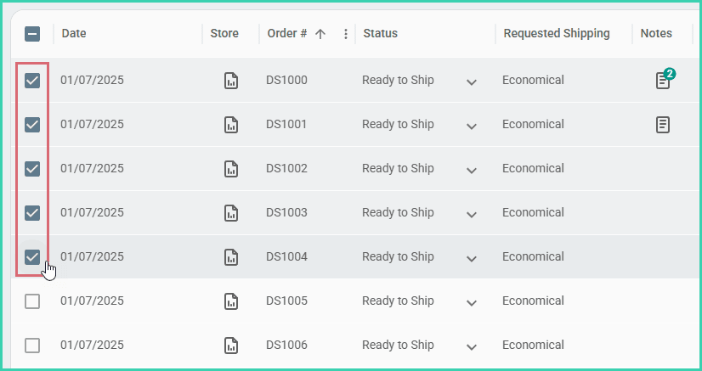The height and width of the screenshot is (371, 702).
Task: Open store report icon for order DS1002
Action: point(230,169)
